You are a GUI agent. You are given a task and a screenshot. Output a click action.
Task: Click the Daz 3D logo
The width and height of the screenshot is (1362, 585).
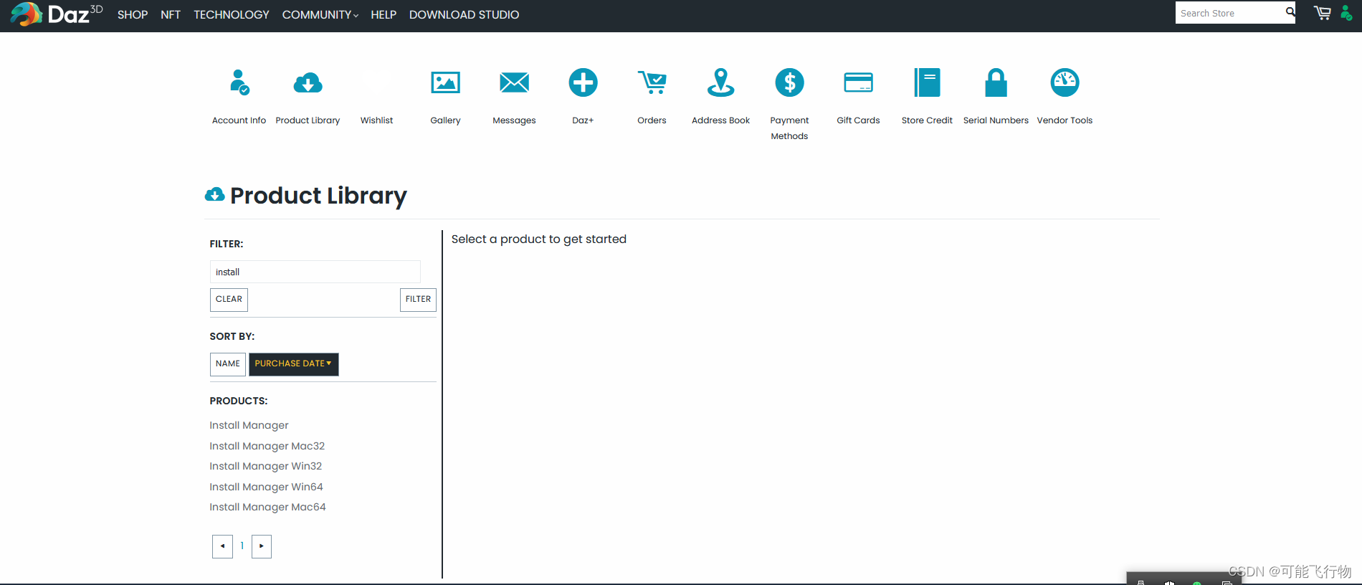(57, 14)
